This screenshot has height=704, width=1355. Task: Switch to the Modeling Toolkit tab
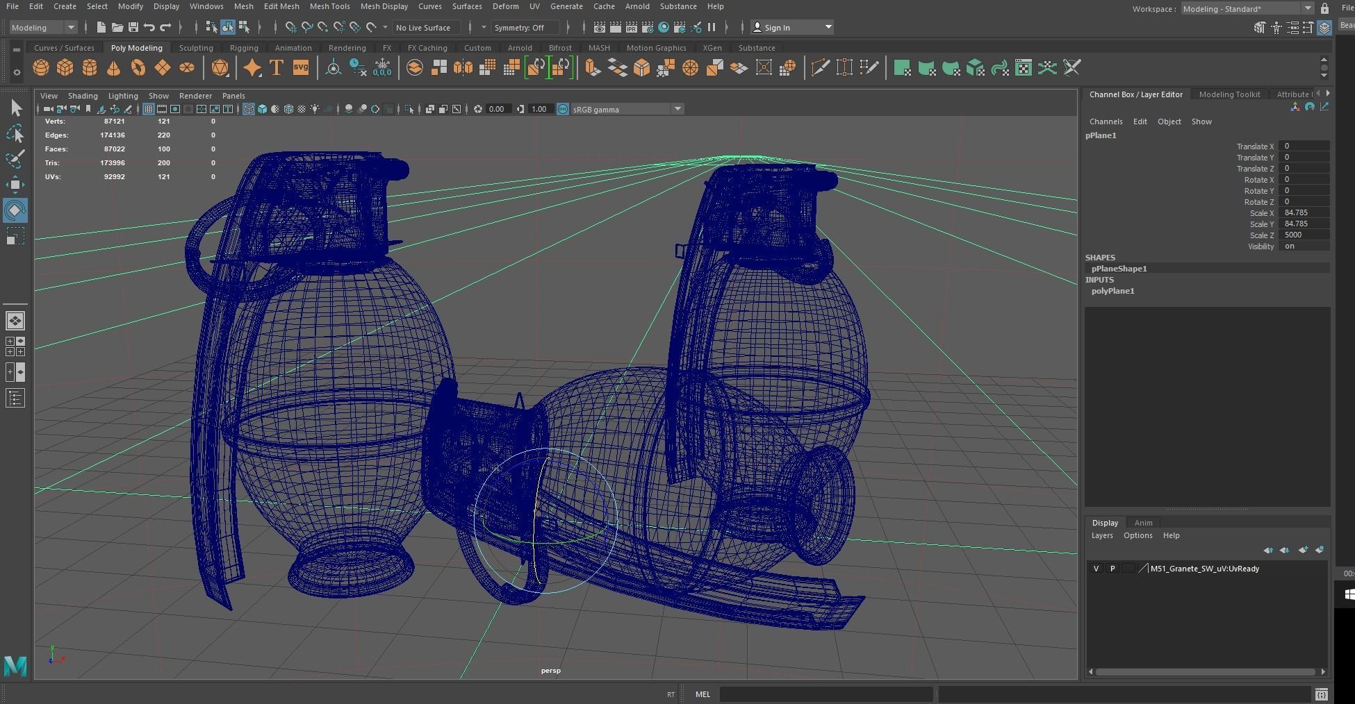click(x=1229, y=94)
